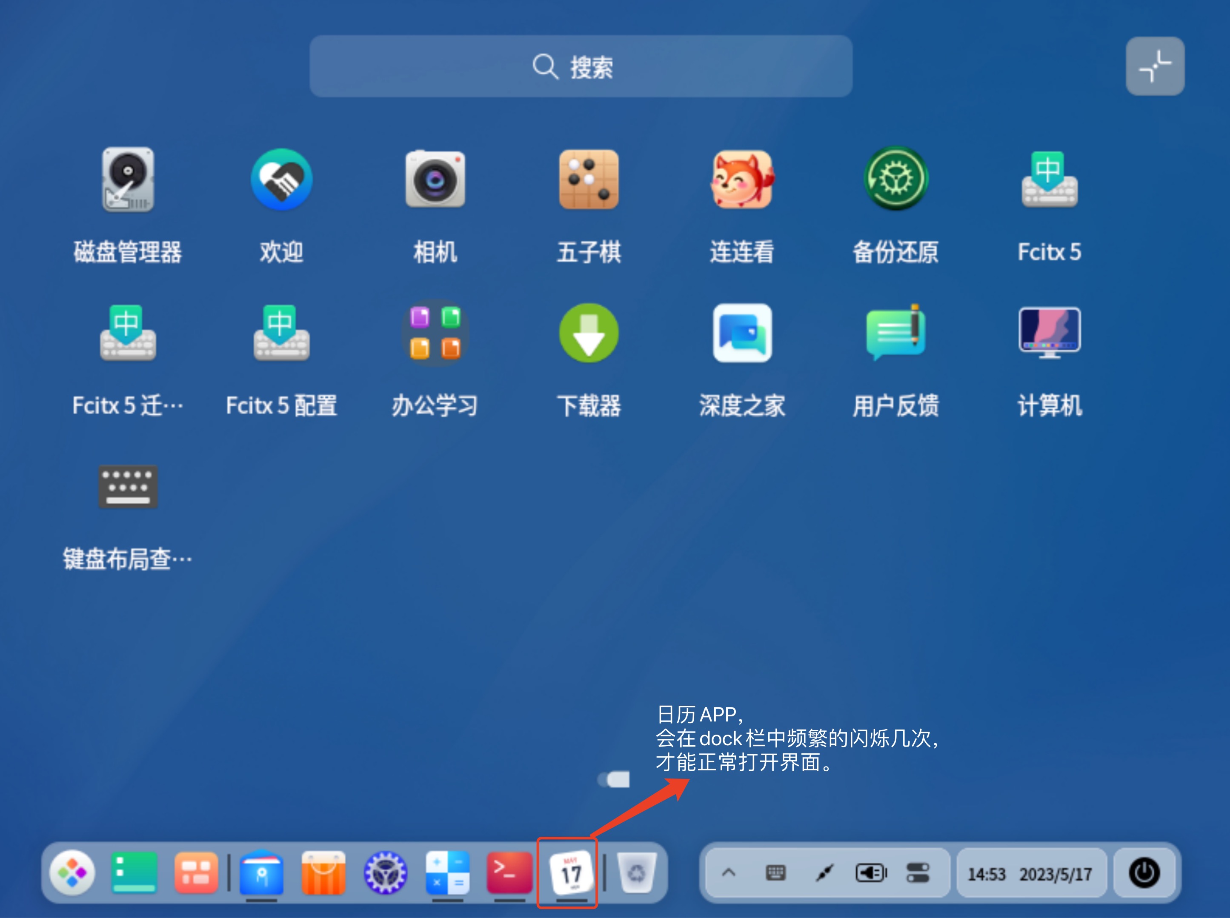Viewport: 1230px width, 918px height.
Task: Open the 磁盘管理器 disk manager app
Action: (x=128, y=180)
